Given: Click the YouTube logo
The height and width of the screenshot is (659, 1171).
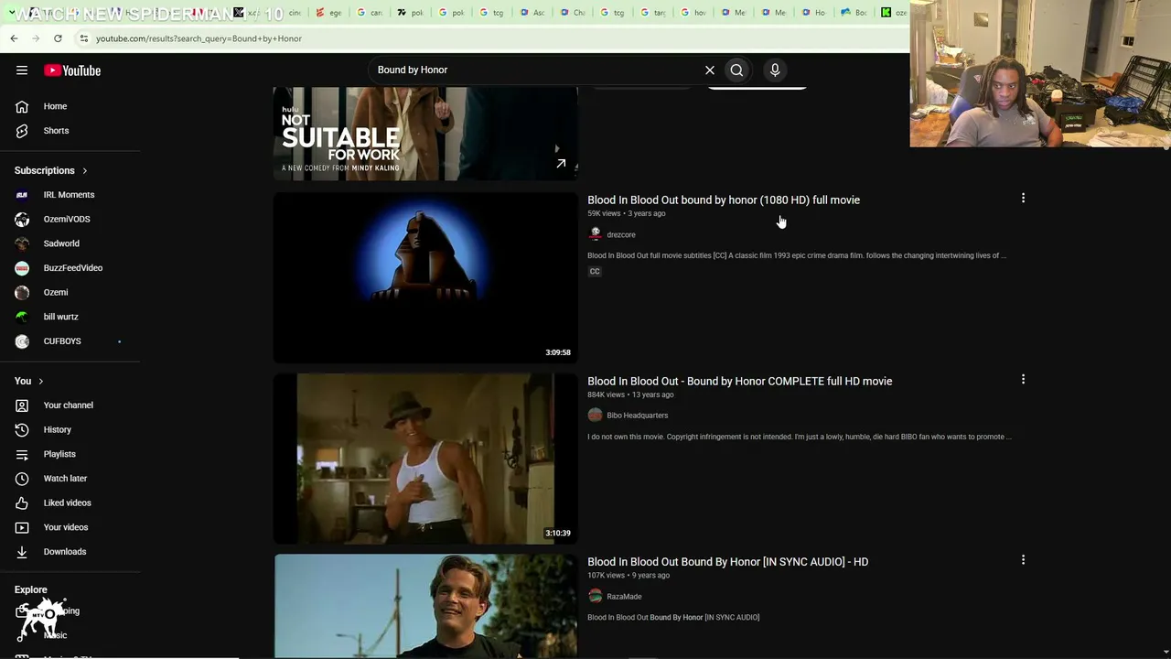Looking at the screenshot, I should point(72,70).
